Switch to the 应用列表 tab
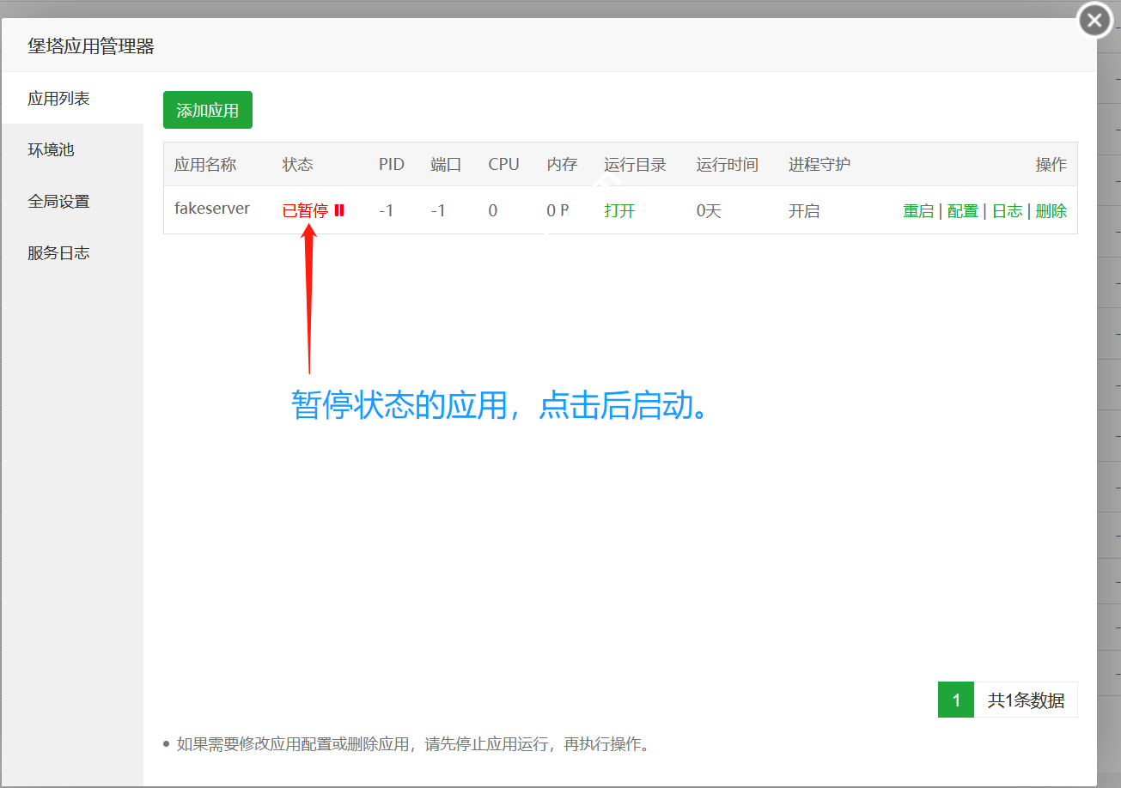The image size is (1121, 788). (58, 99)
